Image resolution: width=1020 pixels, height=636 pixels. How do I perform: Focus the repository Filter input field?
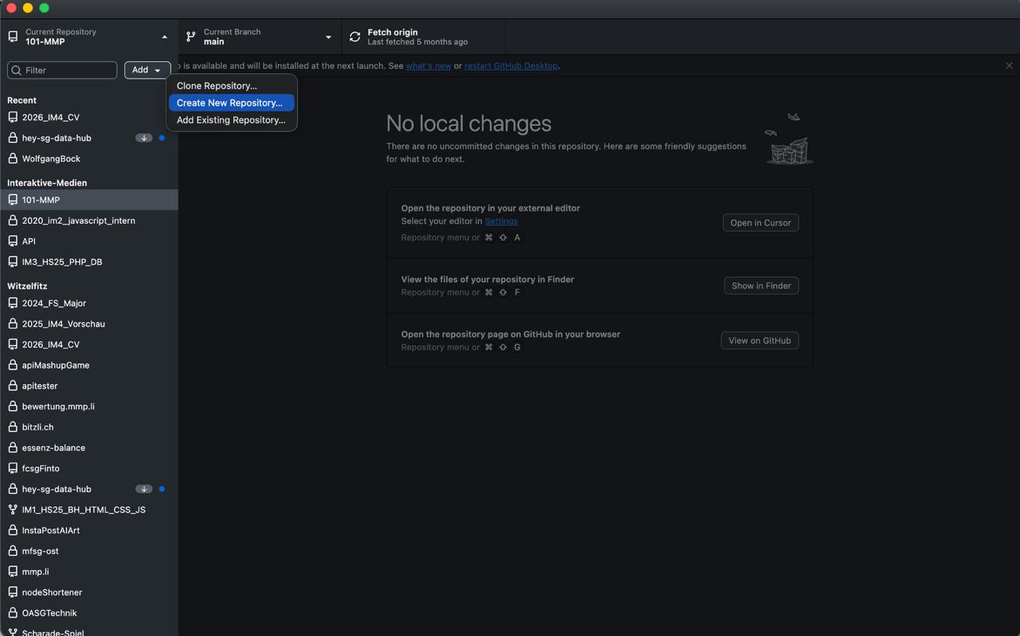pyautogui.click(x=62, y=70)
